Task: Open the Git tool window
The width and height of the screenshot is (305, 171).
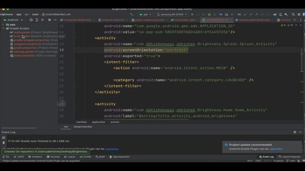Action: pos(6,157)
